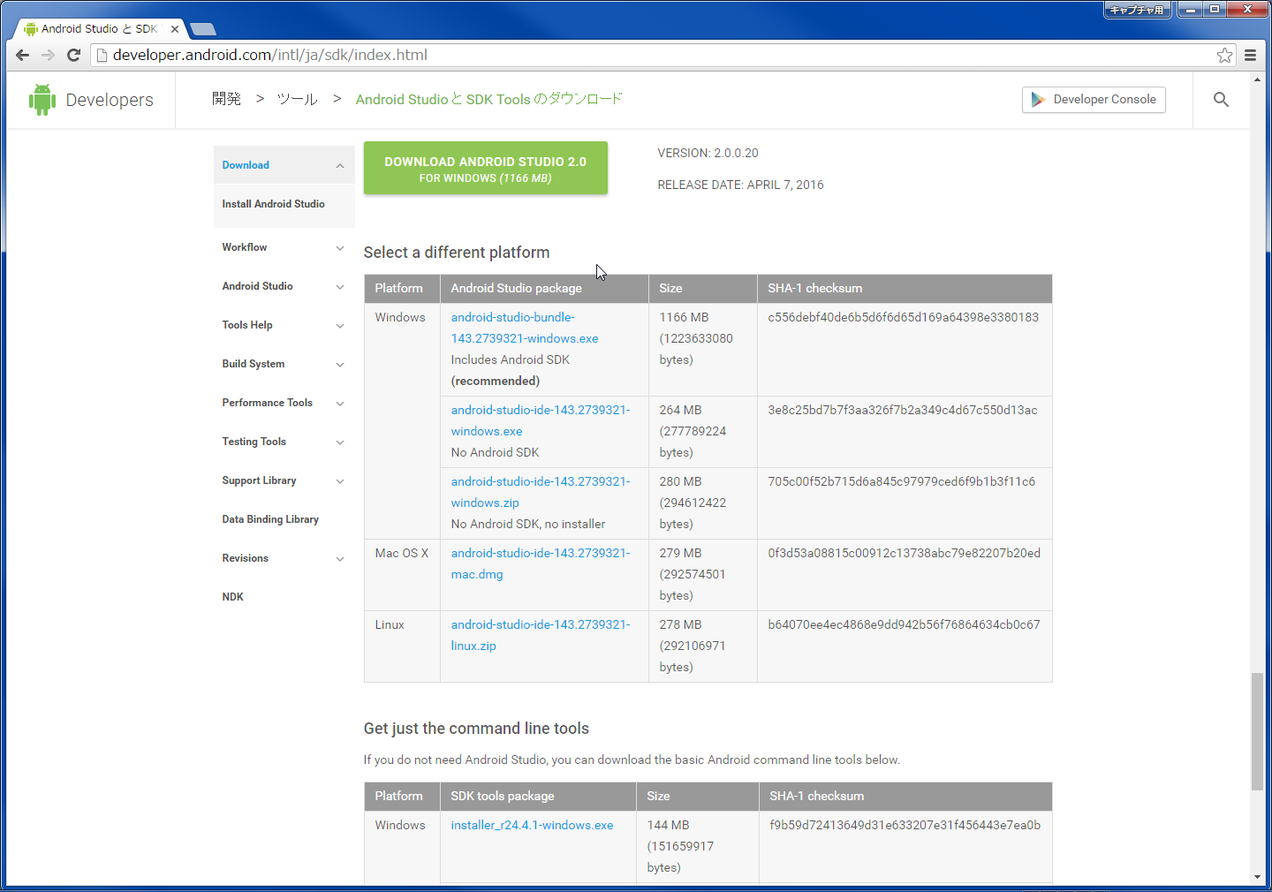Click the page scrollbar thumb

pyautogui.click(x=1257, y=731)
